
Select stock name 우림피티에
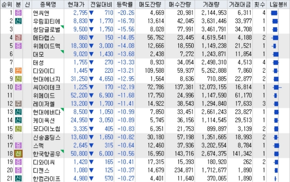tap(46, 21)
